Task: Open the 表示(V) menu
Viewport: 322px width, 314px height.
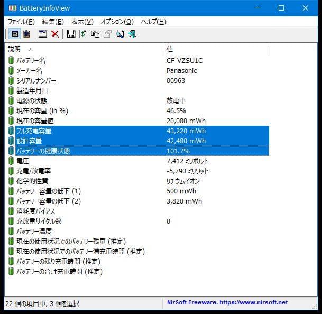Action: [x=82, y=22]
